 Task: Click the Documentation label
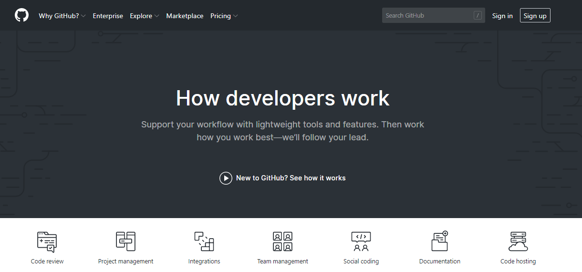click(440, 262)
